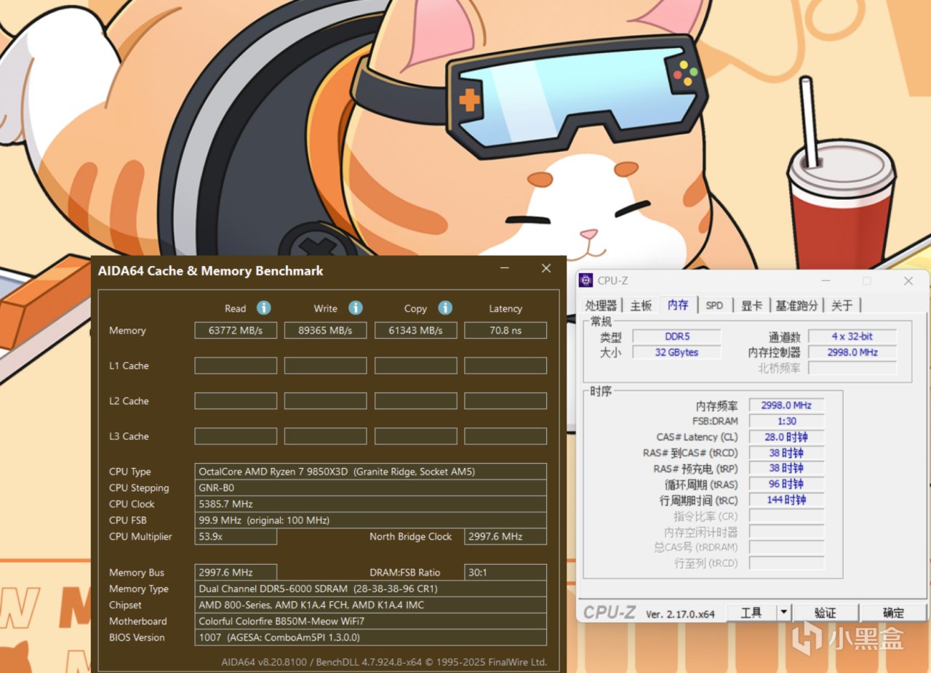Screen dimensions: 931x673
Task: Click the Memory Latency value 70.8 ns
Action: point(506,331)
